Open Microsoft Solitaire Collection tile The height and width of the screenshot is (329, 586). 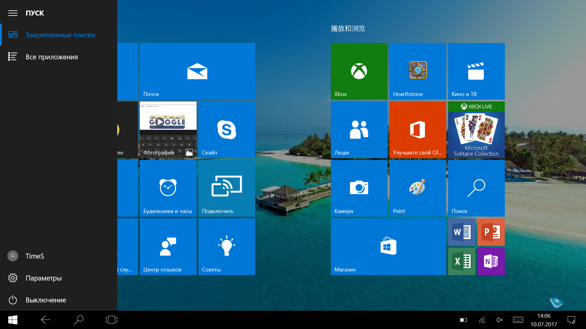[476, 130]
